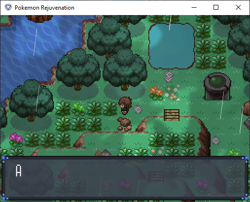Image resolution: width=250 pixels, height=202 pixels.
Task: Click the gray tile right of the cliff
Action: (x=215, y=140)
